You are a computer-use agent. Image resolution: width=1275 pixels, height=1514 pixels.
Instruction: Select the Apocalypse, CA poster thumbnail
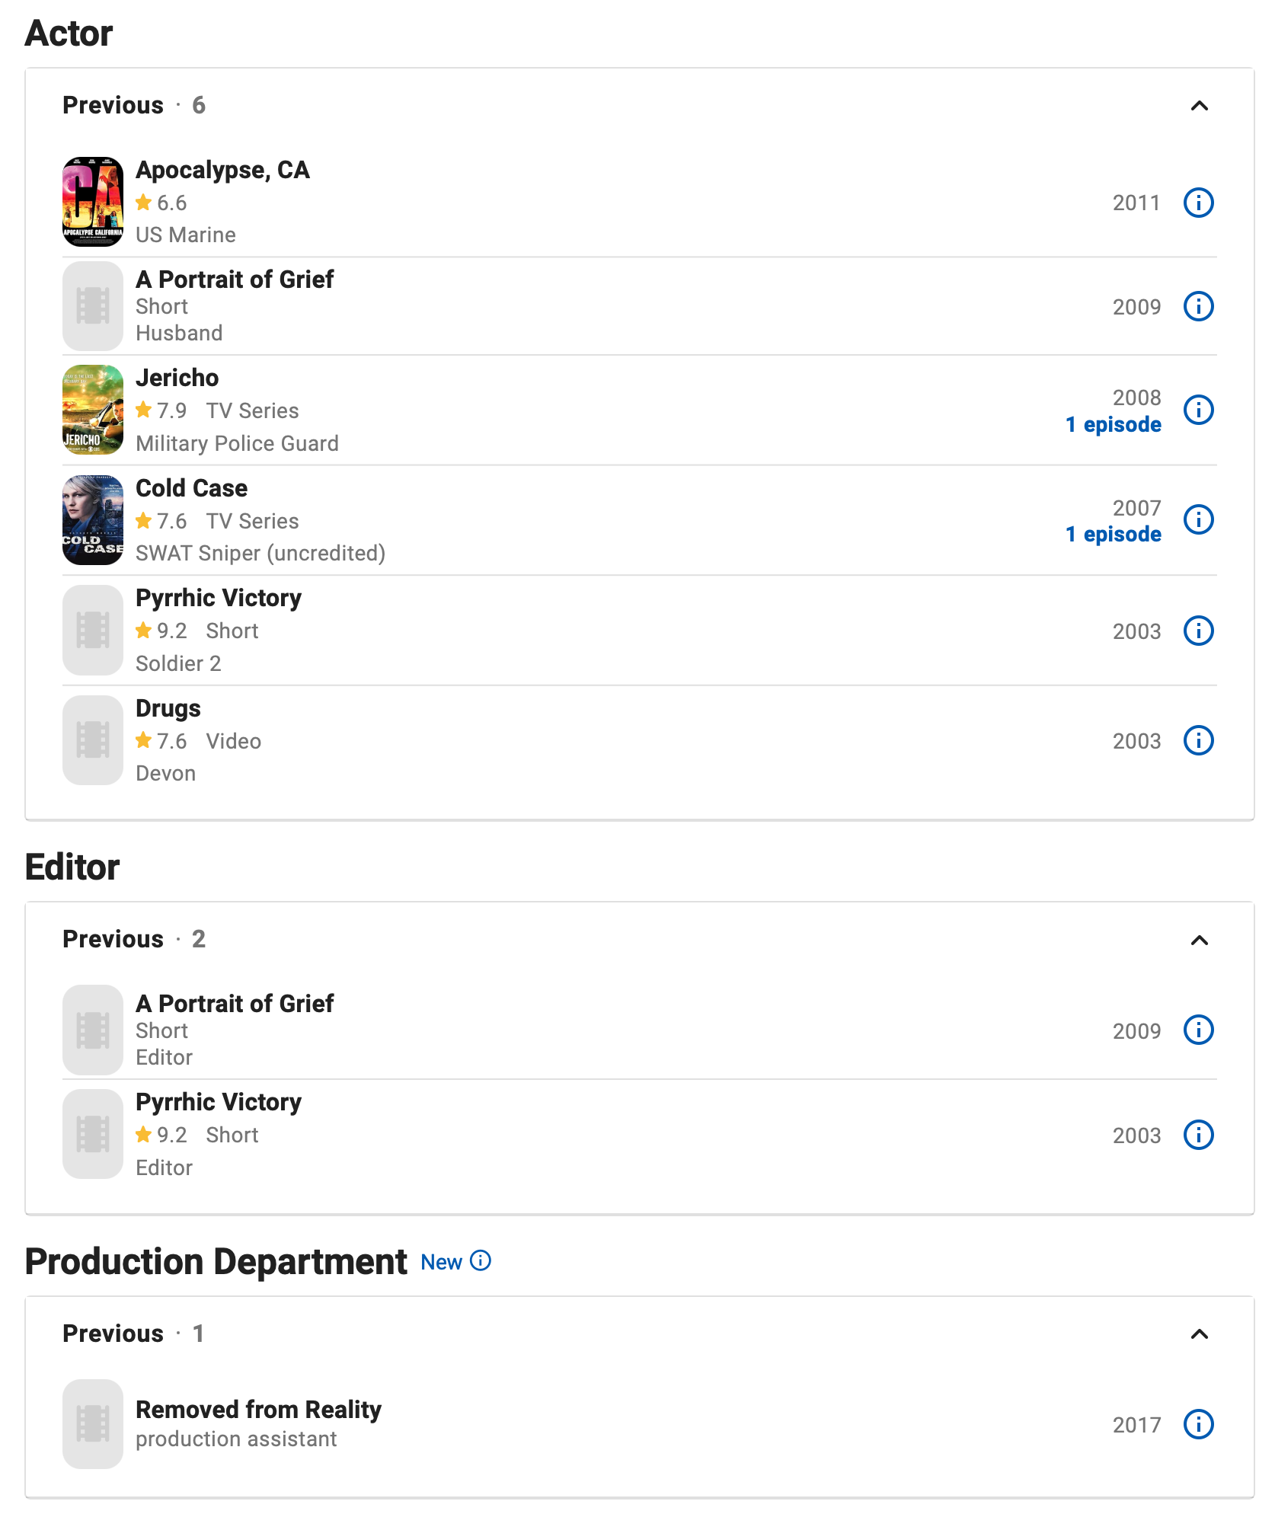(x=92, y=201)
